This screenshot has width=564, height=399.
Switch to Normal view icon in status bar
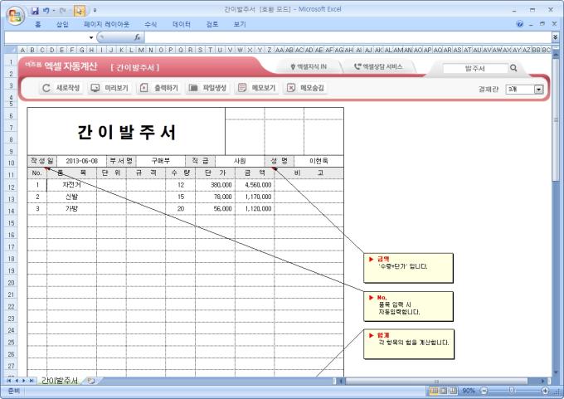pos(434,391)
